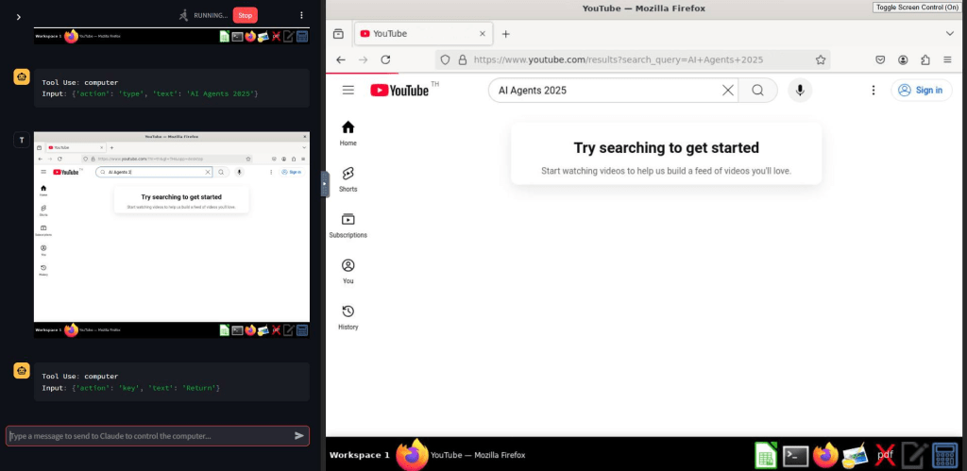The height and width of the screenshot is (471, 967).
Task: Open YouTube settings three-dot menu
Action: point(874,90)
